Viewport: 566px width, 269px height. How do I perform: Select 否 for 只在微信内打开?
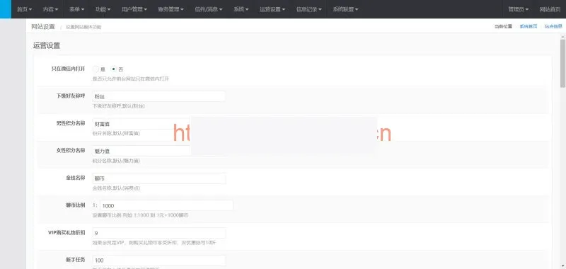(114, 69)
